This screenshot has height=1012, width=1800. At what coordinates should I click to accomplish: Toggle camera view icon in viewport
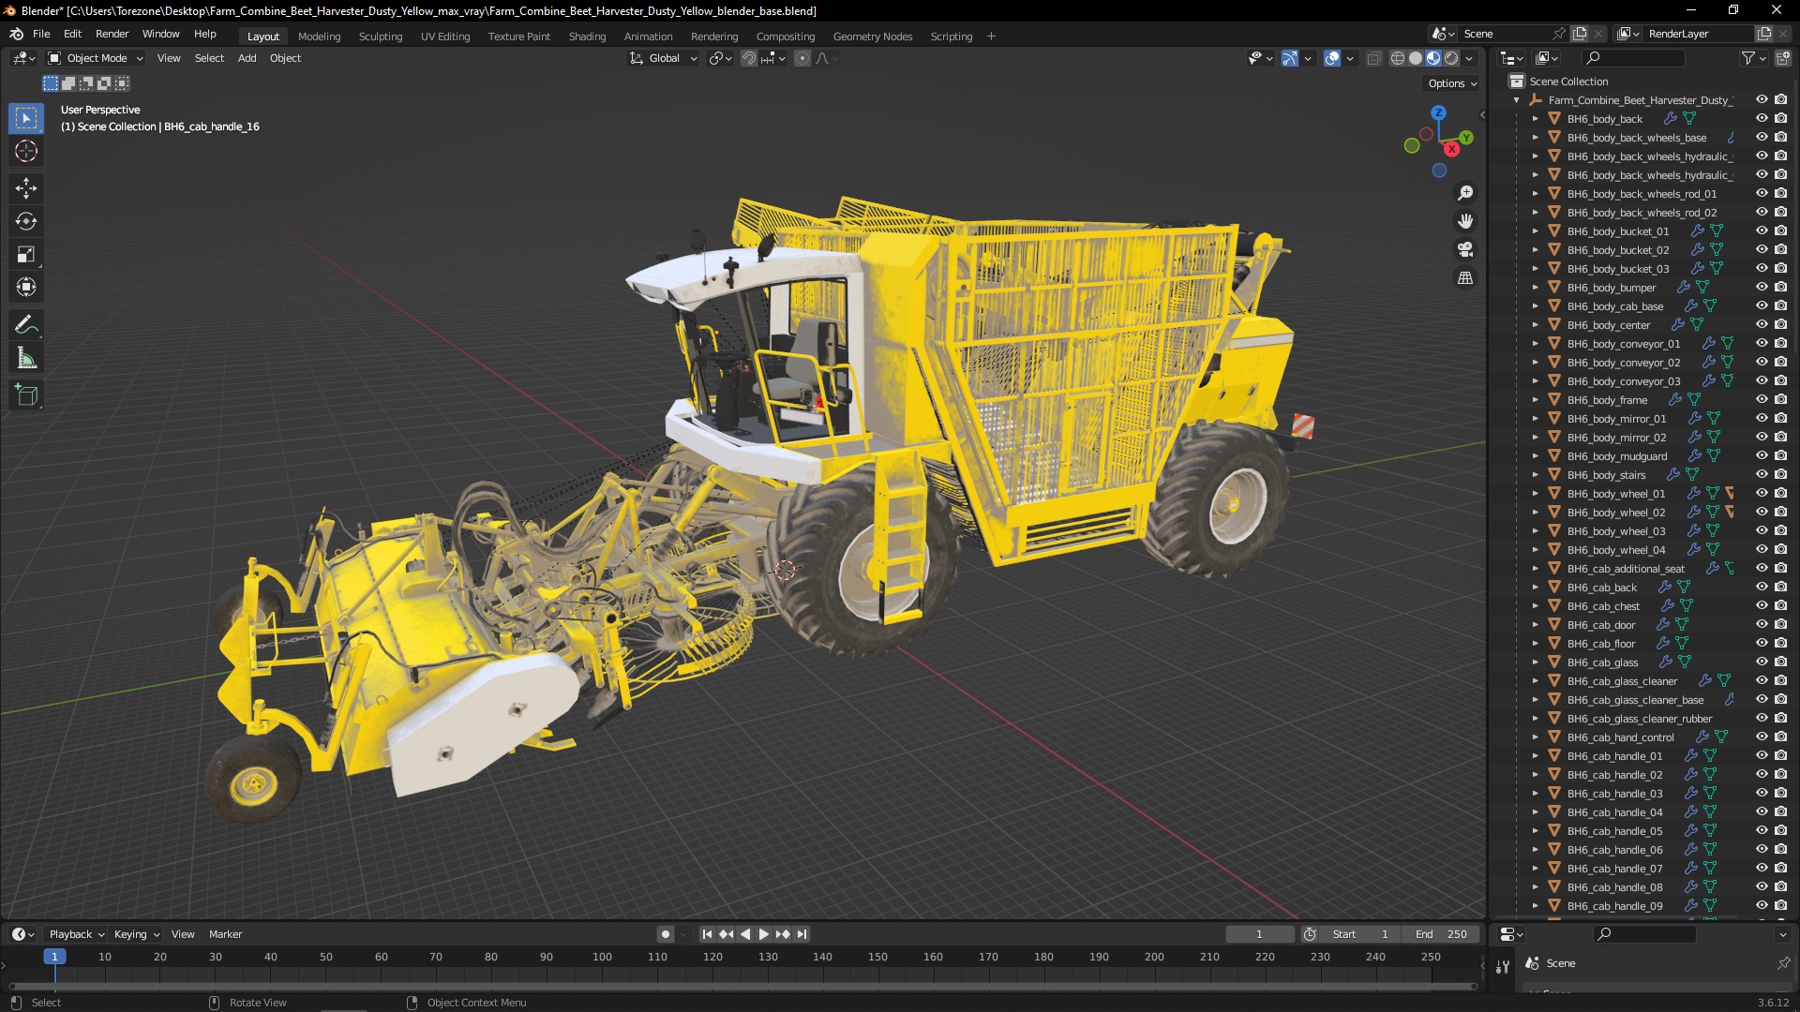tap(1465, 250)
